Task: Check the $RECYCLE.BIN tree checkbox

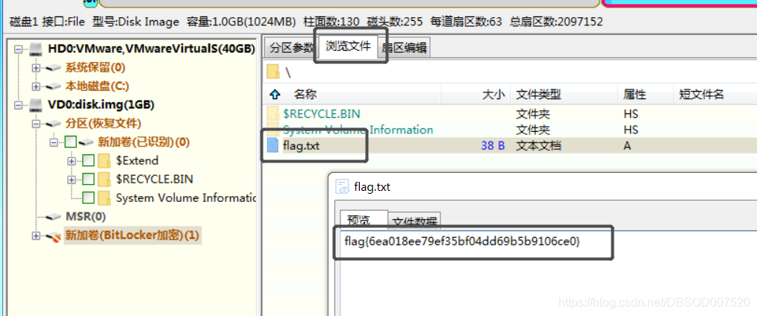Action: pos(88,179)
